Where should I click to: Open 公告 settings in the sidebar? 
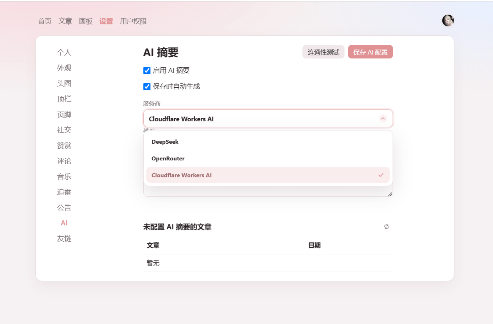(64, 207)
